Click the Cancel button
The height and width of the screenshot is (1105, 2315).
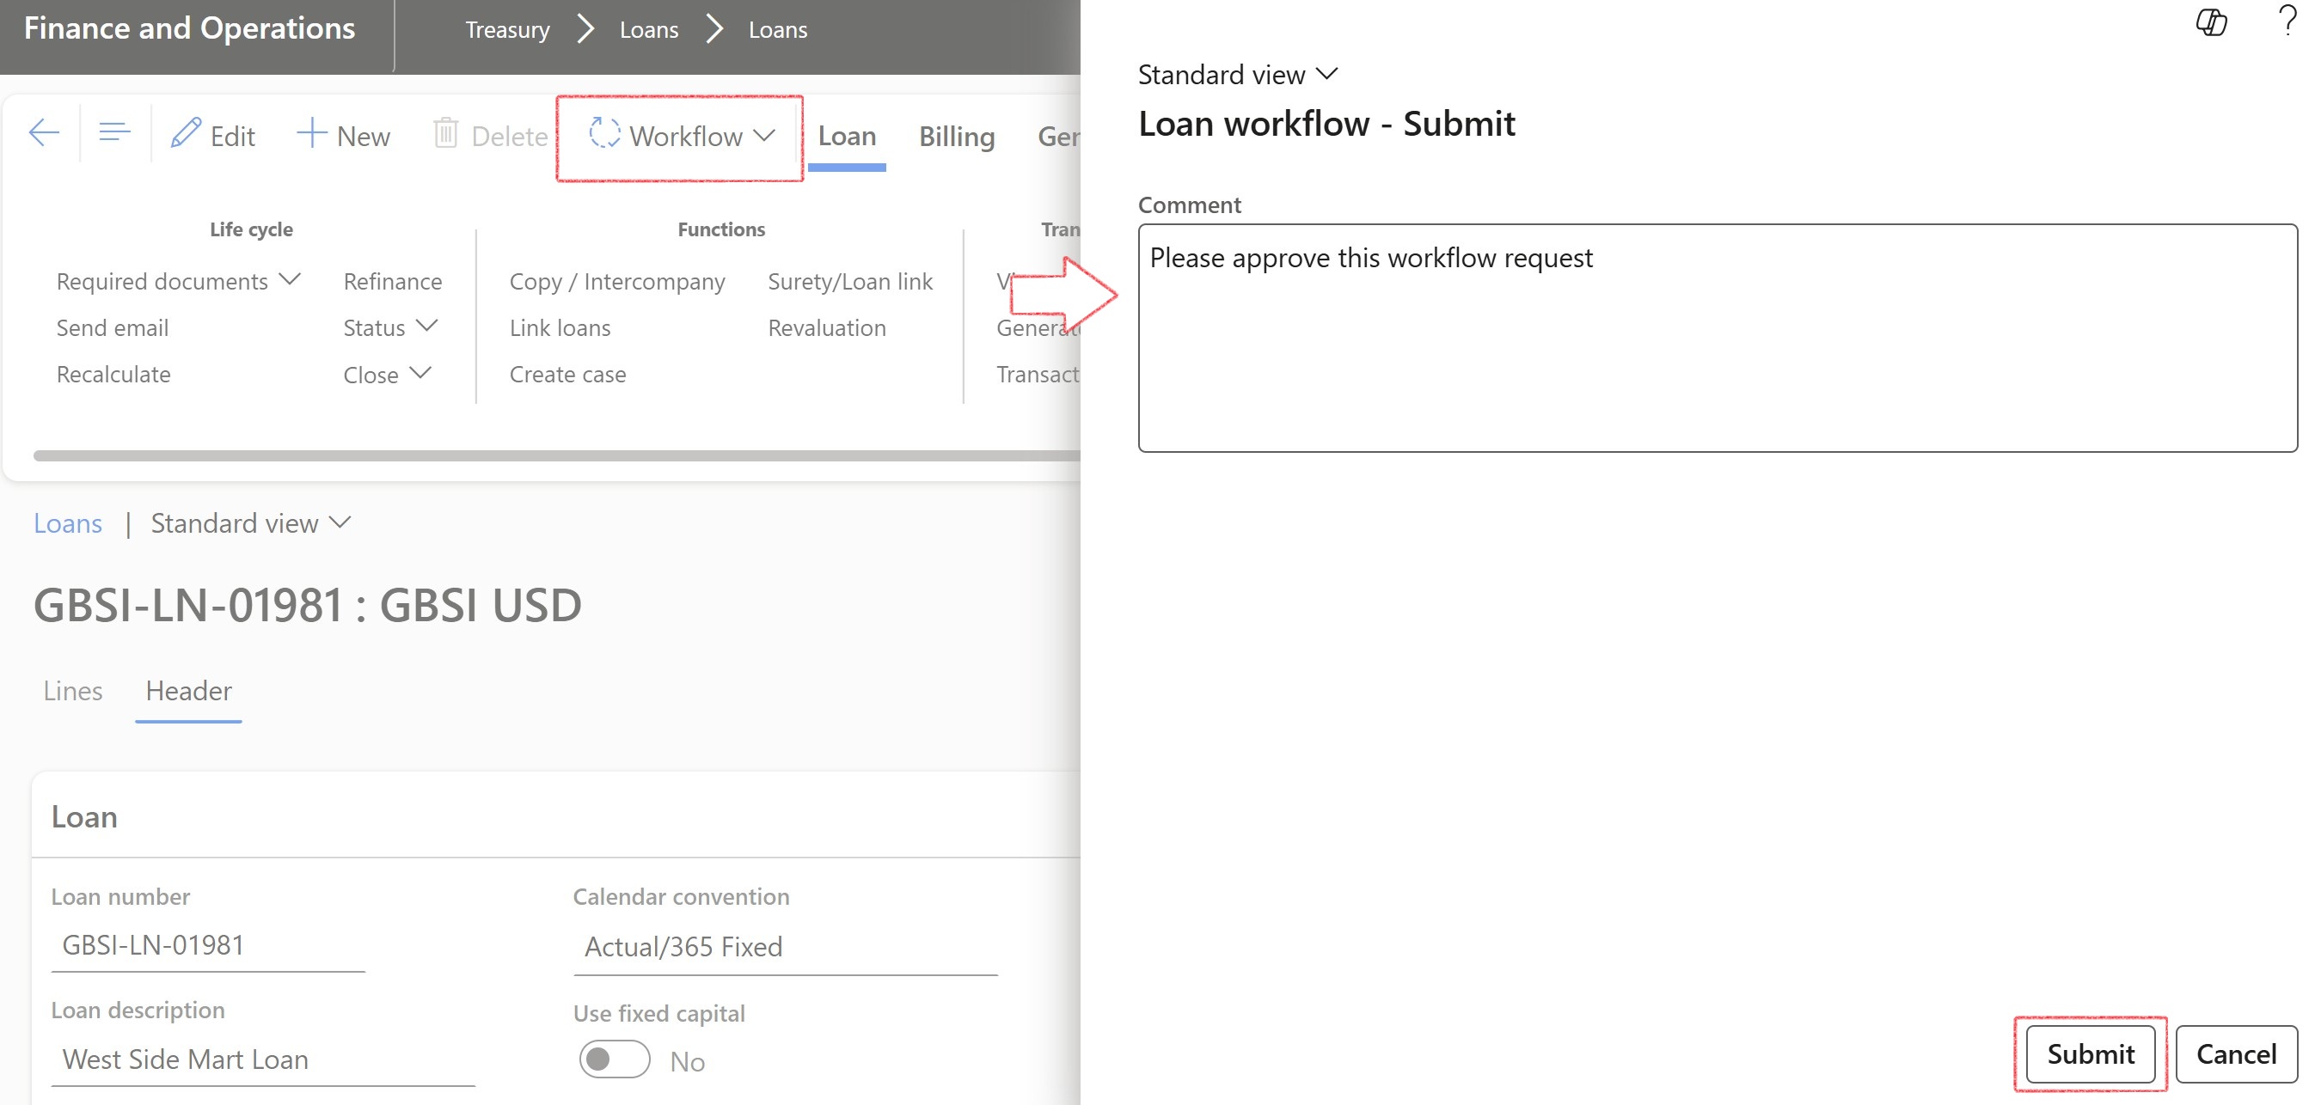click(x=2236, y=1053)
